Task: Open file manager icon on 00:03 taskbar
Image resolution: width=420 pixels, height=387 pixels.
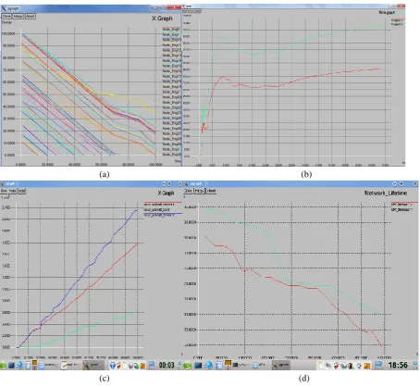Action: (28, 366)
